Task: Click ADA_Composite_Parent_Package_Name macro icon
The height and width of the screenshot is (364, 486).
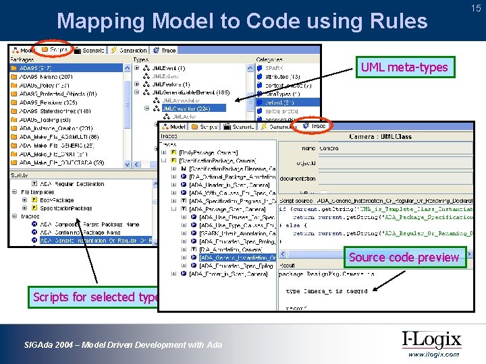Action: click(x=34, y=224)
